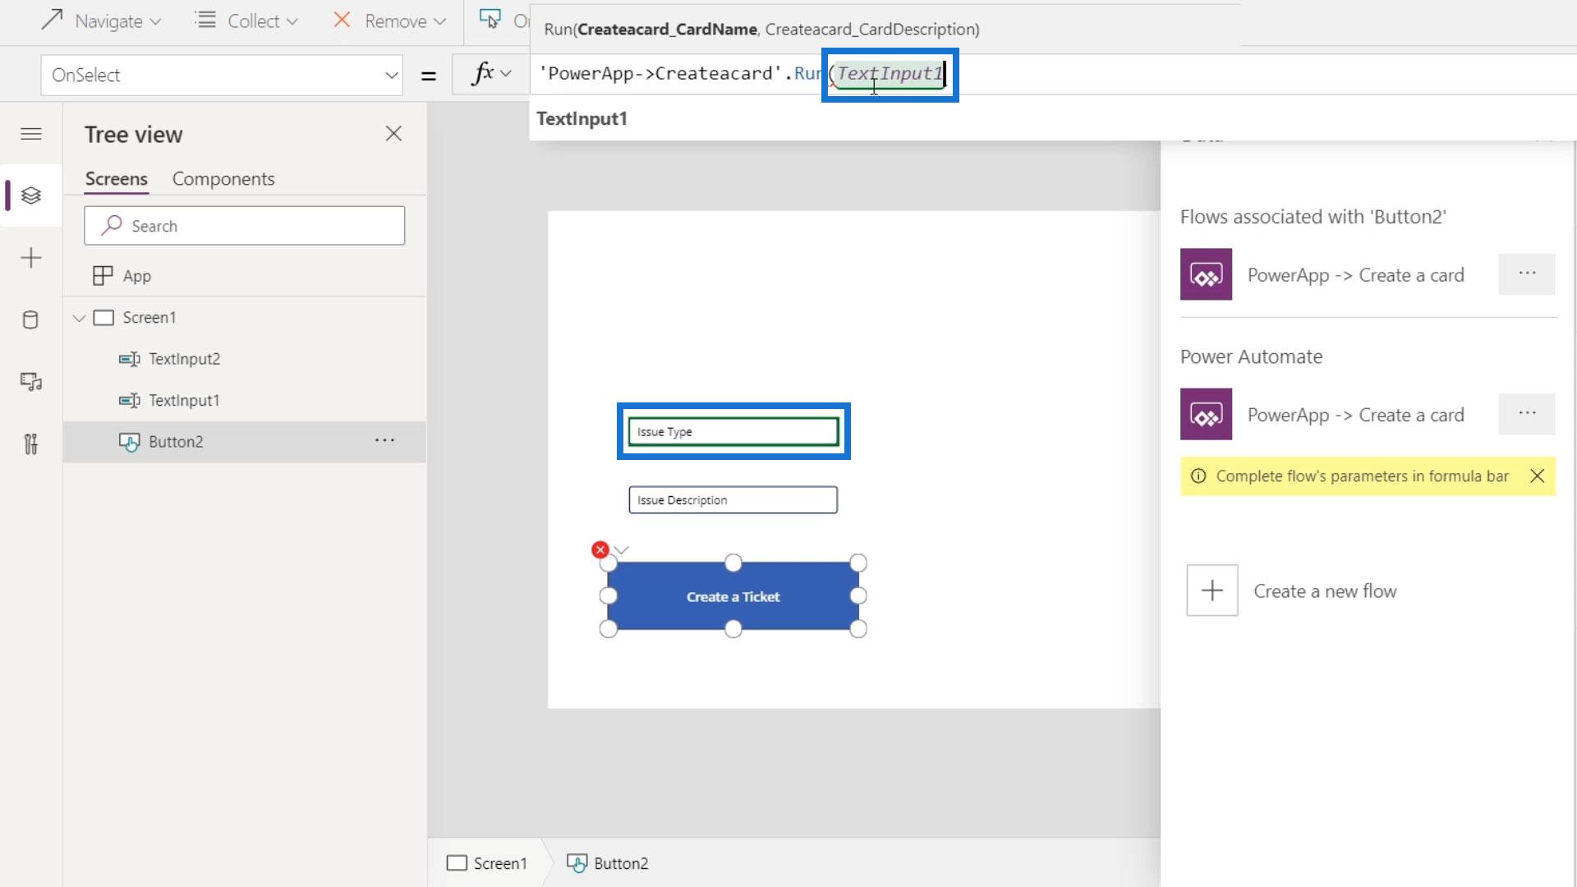Click the Tree view Search field
The width and height of the screenshot is (1577, 887).
point(244,226)
